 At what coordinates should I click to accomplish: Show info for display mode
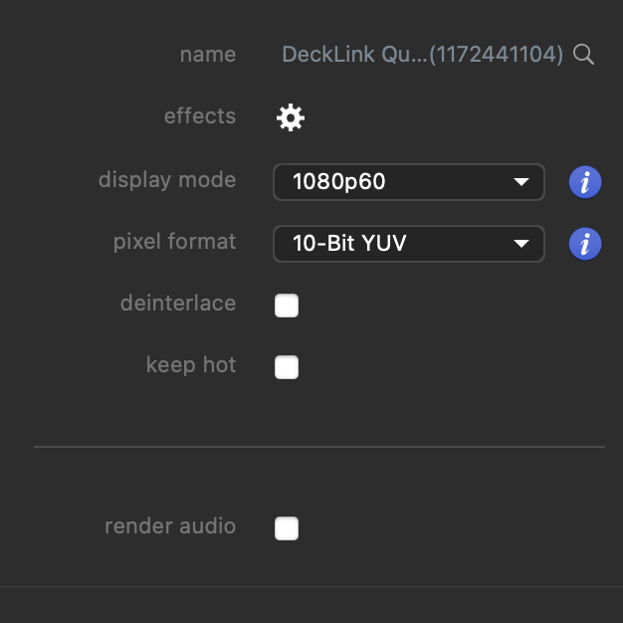coord(585,182)
